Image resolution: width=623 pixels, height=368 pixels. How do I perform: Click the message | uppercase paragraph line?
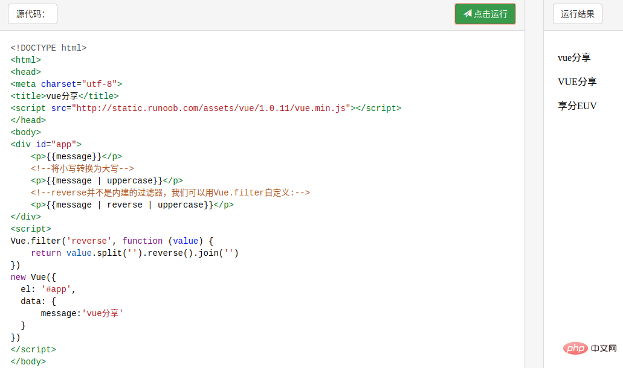coord(107,180)
